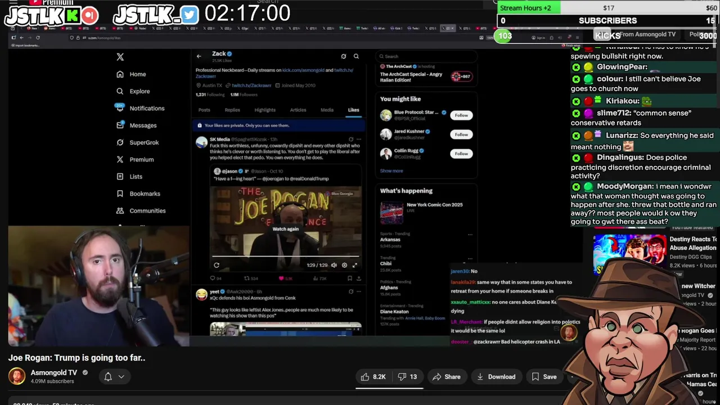720x405 pixels.
Task: Follow Collin Rugg
Action: pos(461,154)
